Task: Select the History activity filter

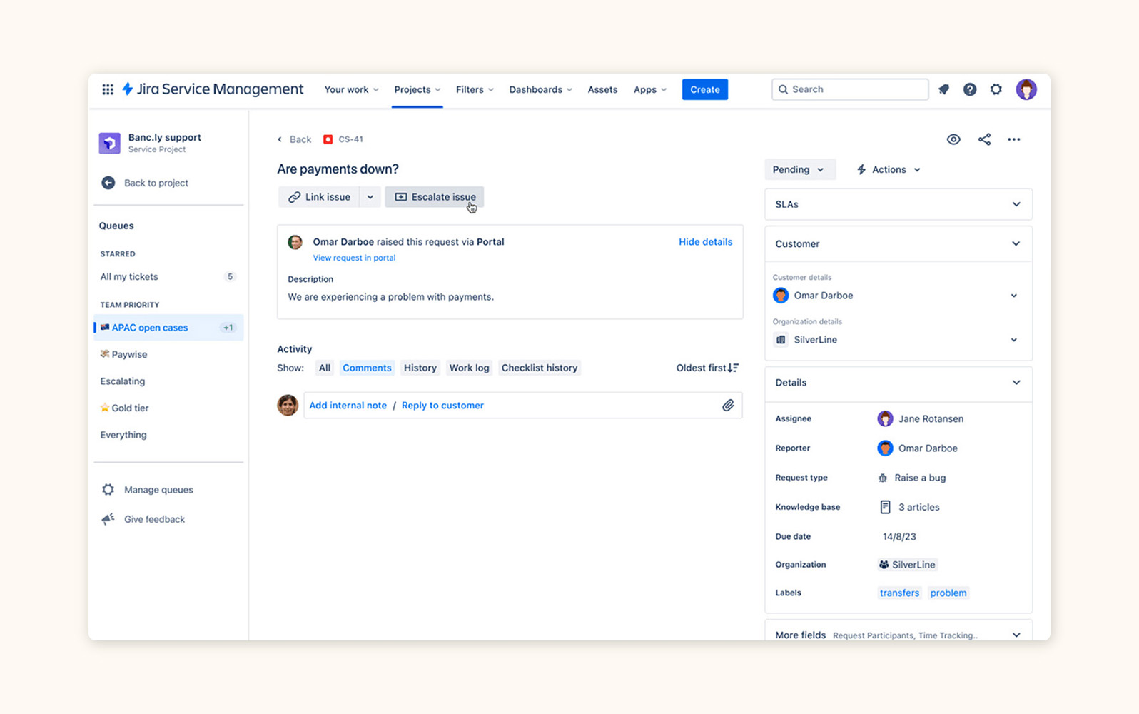Action: (420, 368)
